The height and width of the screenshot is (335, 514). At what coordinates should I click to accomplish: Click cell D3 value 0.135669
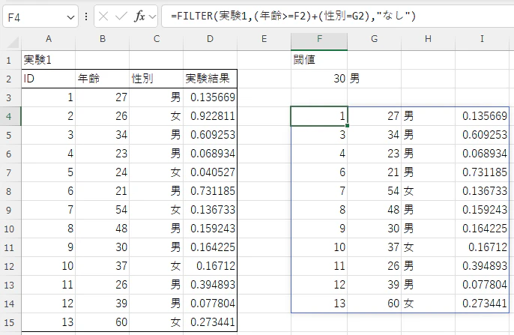[210, 97]
